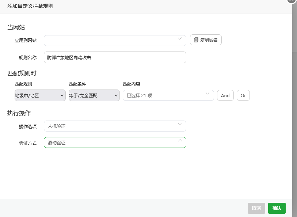The width and height of the screenshot is (297, 217).
Task: Click the arrow on the 等于/完全匹配 selector
Action: click(115, 95)
